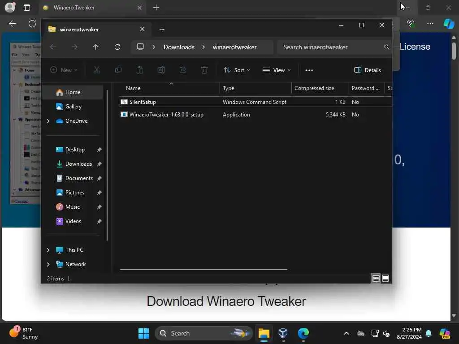
Task: Open Videos quick access folder
Action: 73,221
